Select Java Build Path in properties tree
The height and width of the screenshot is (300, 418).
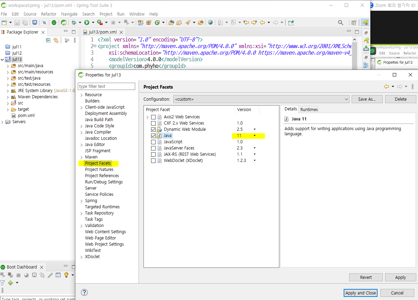(99, 120)
